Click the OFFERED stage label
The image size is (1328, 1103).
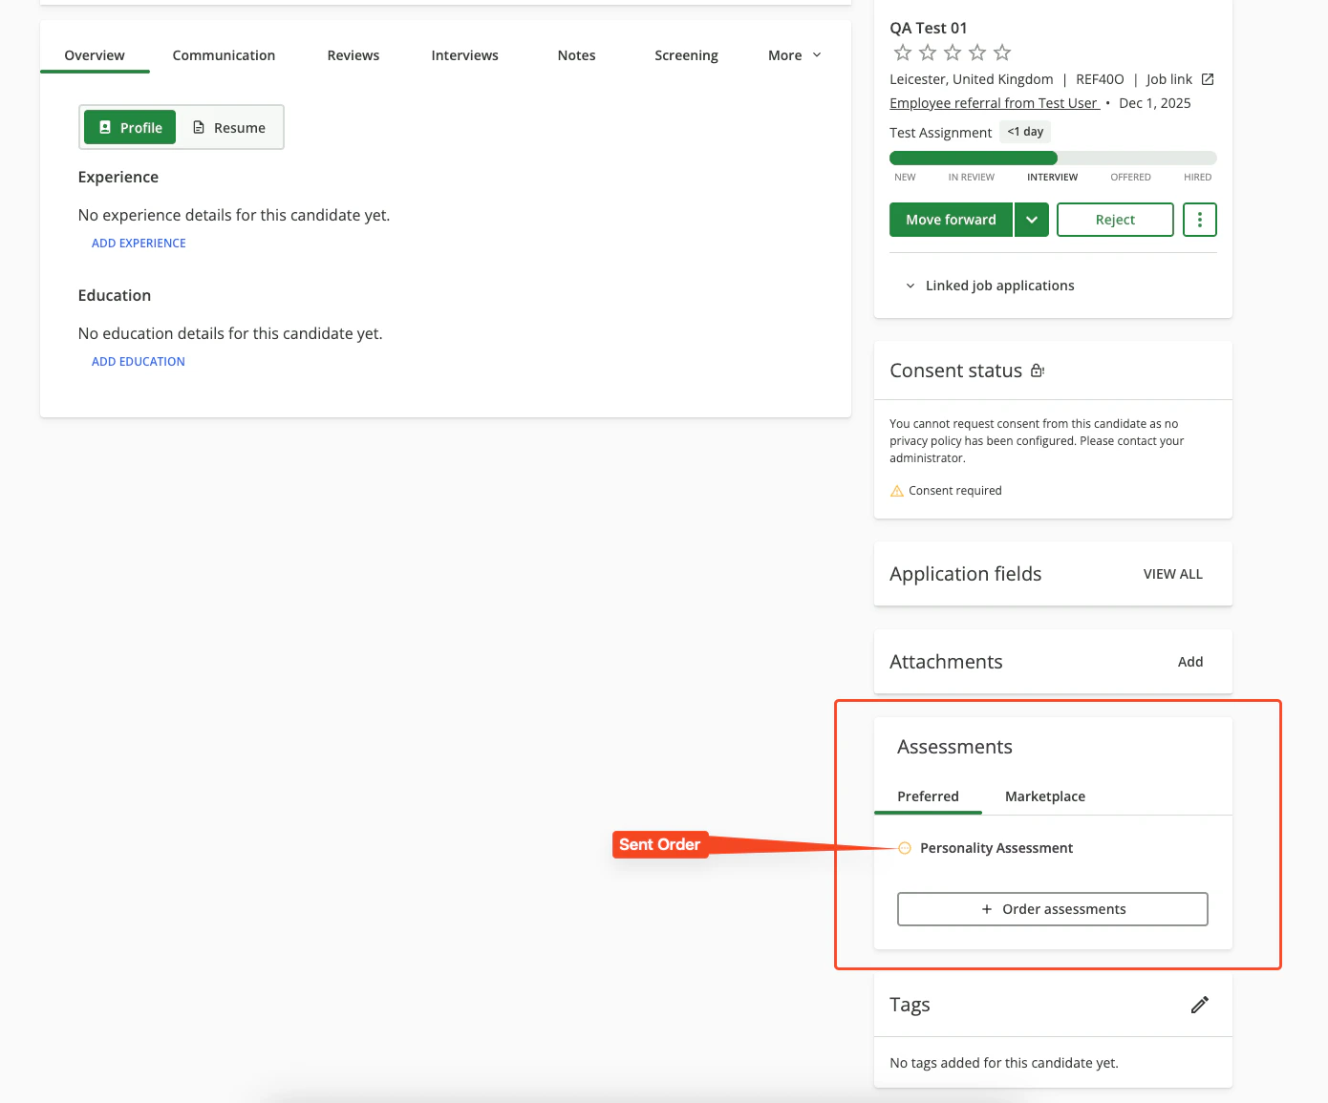pyautogui.click(x=1131, y=178)
